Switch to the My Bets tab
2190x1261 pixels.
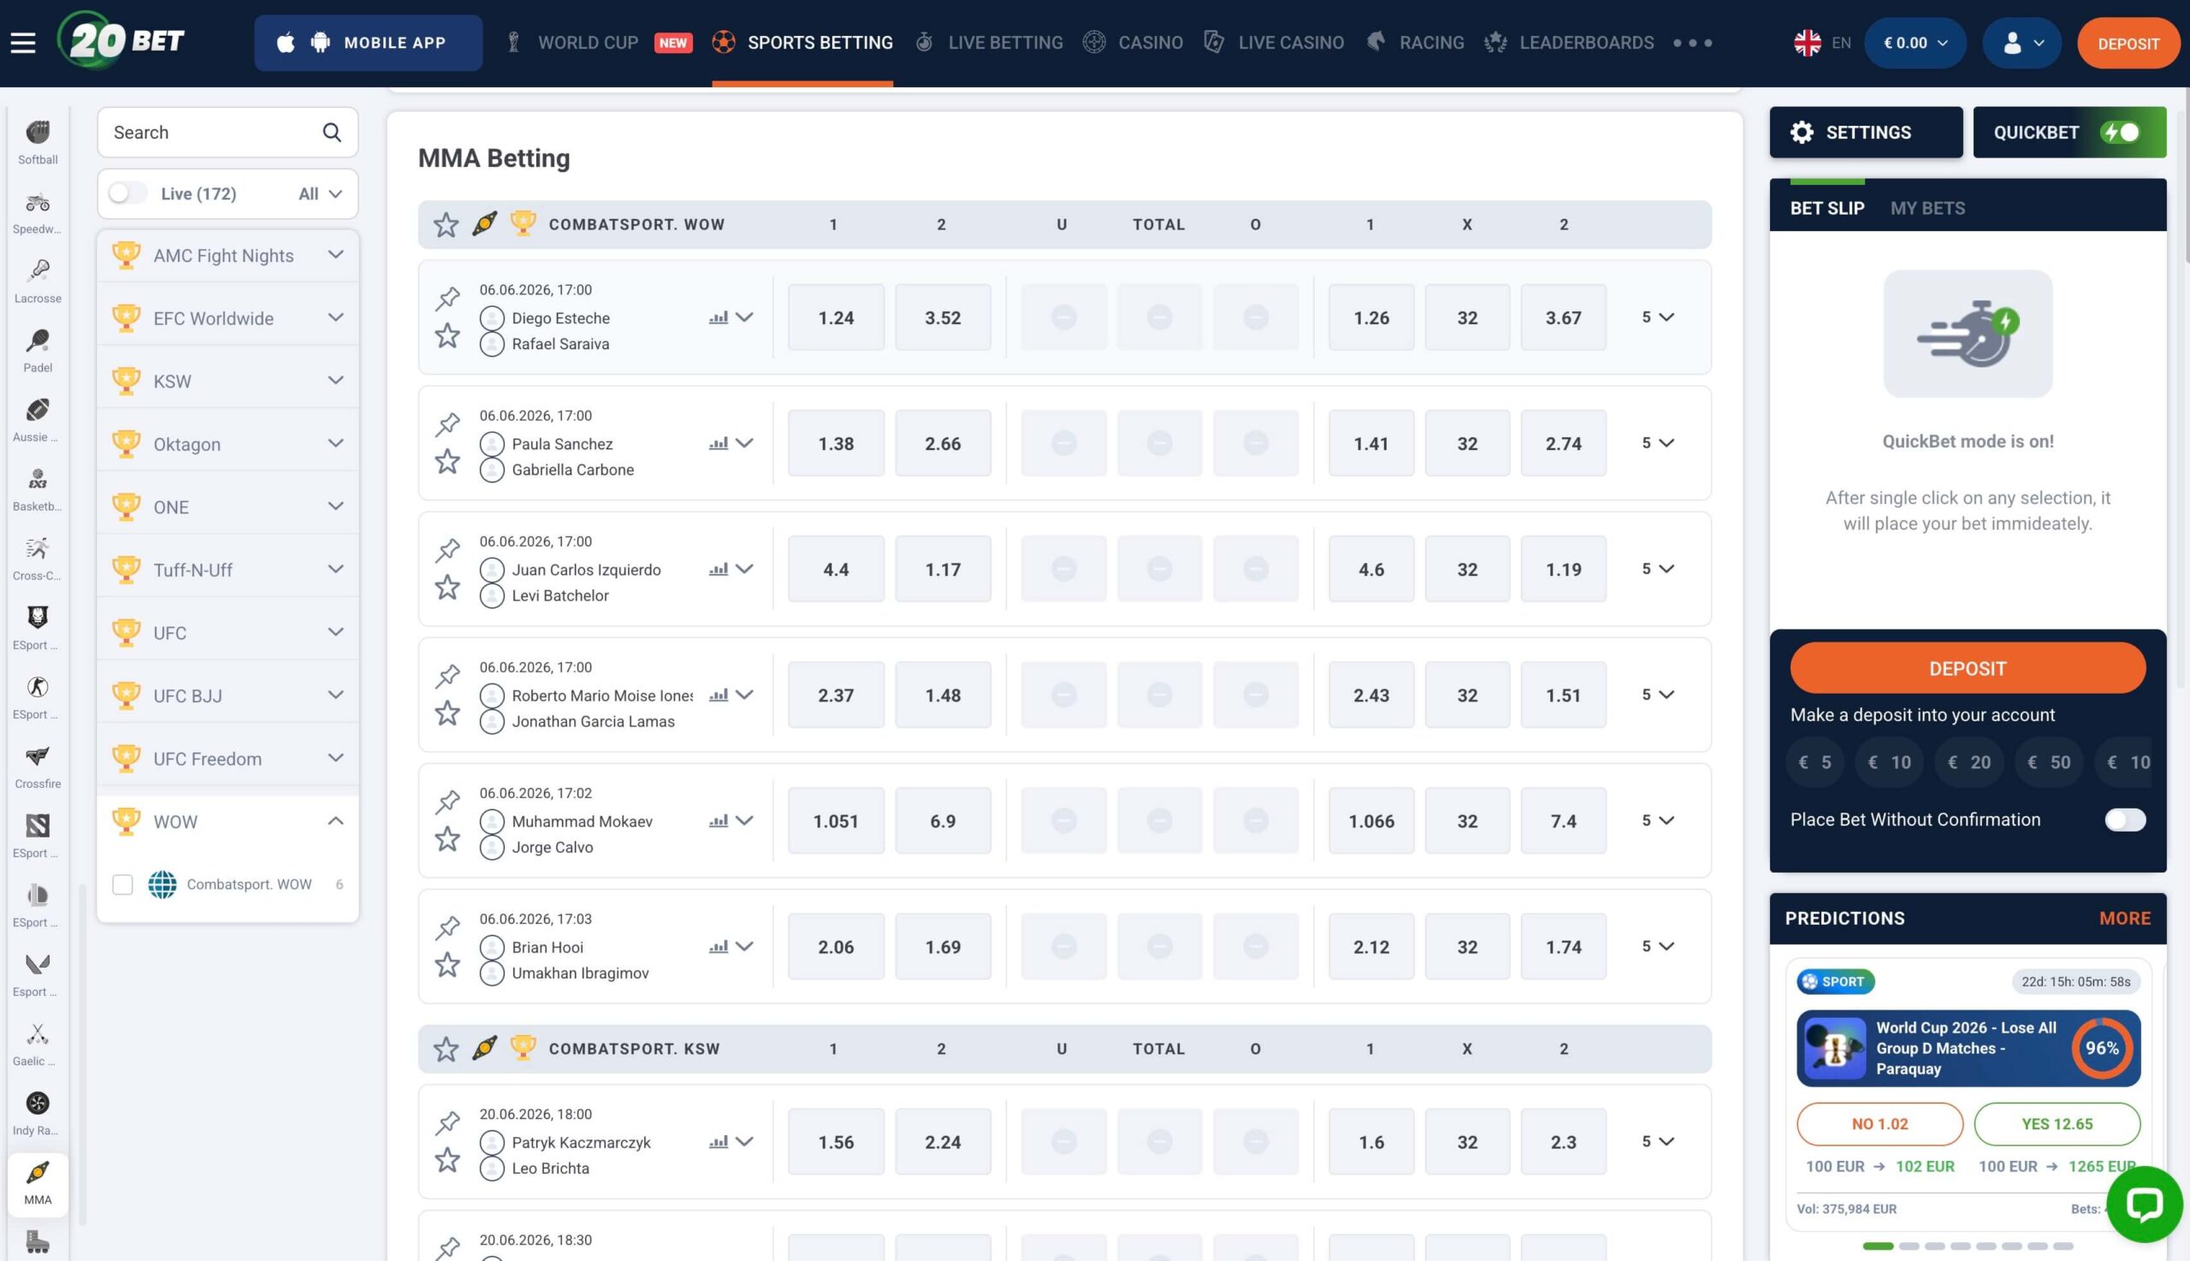[1927, 208]
